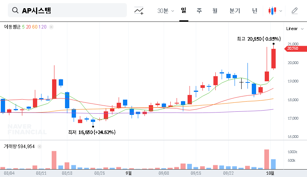Image resolution: width=307 pixels, height=177 pixels.
Task: Click the 거래량 594,954 volume label
Action: click(19, 146)
